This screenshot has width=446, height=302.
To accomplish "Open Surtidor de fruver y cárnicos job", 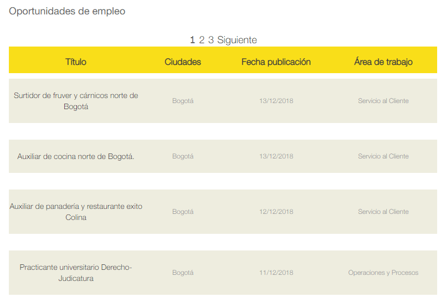I will coord(76,101).
